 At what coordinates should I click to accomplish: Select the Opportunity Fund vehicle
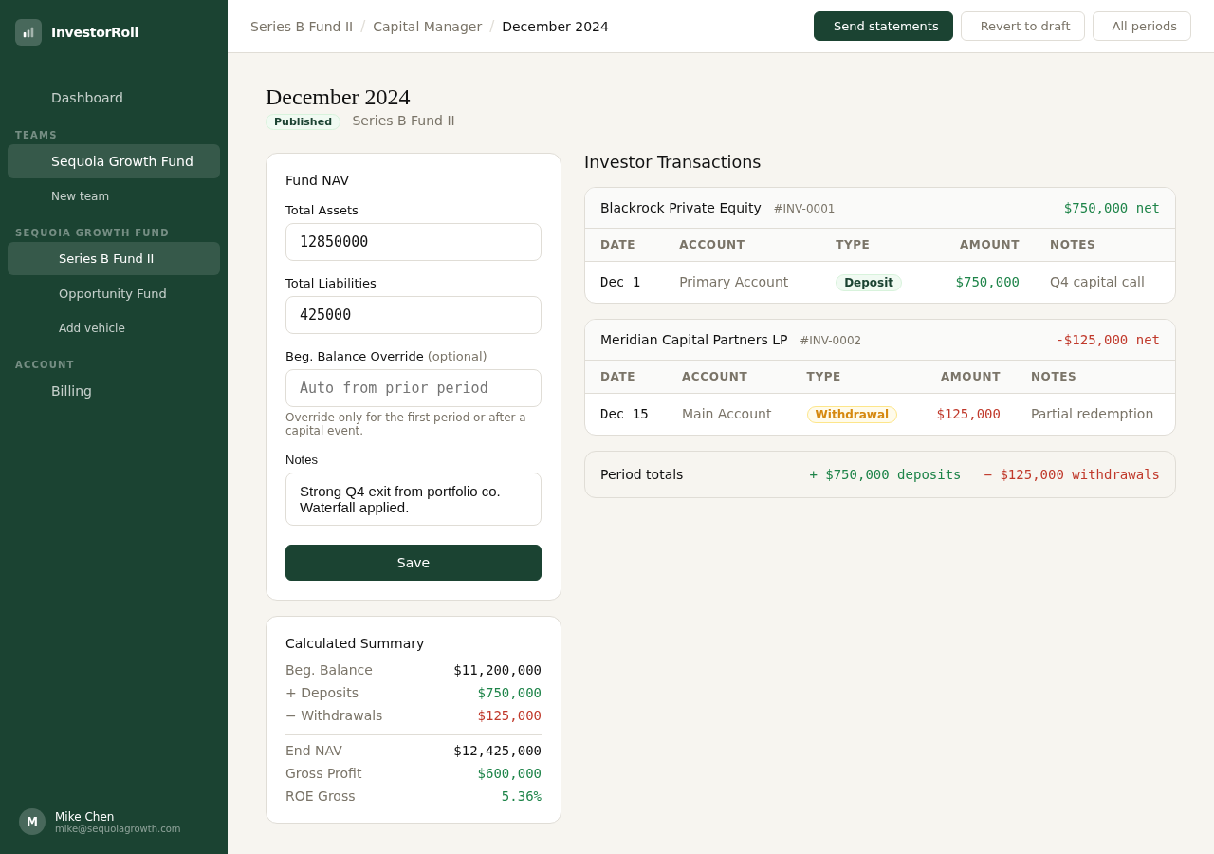point(112,293)
